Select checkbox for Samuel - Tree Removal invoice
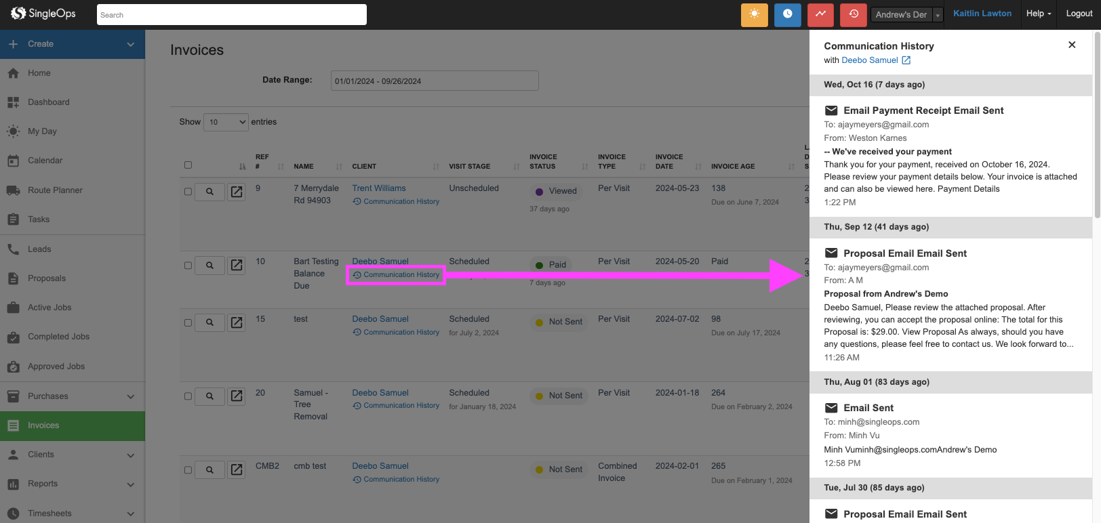Image resolution: width=1101 pixels, height=523 pixels. tap(188, 396)
